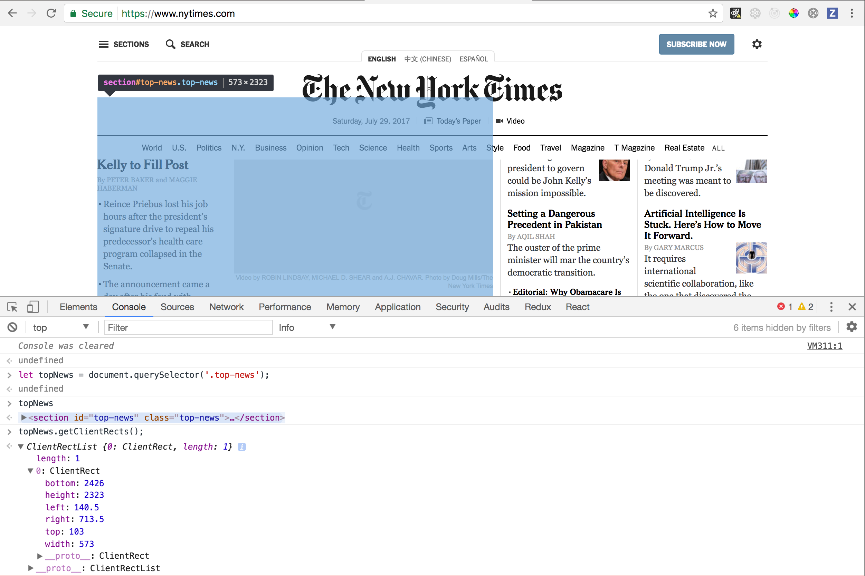The image size is (865, 576).
Task: Open the NYTimes page settings gear
Action: coord(757,45)
